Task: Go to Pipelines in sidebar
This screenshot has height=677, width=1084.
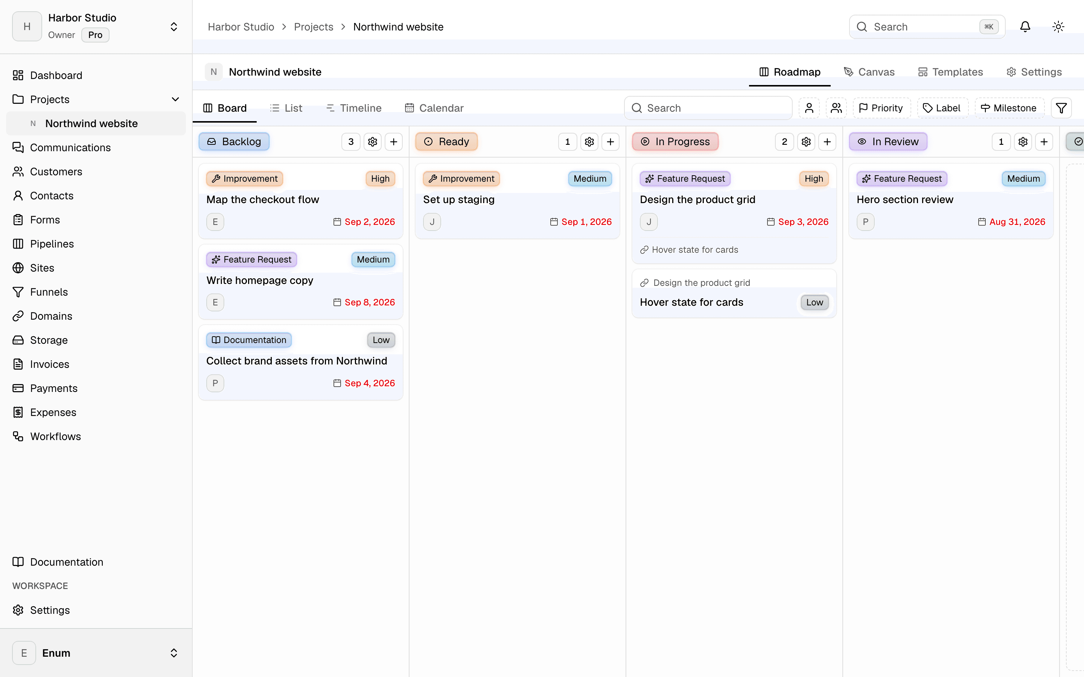Action: click(96, 244)
